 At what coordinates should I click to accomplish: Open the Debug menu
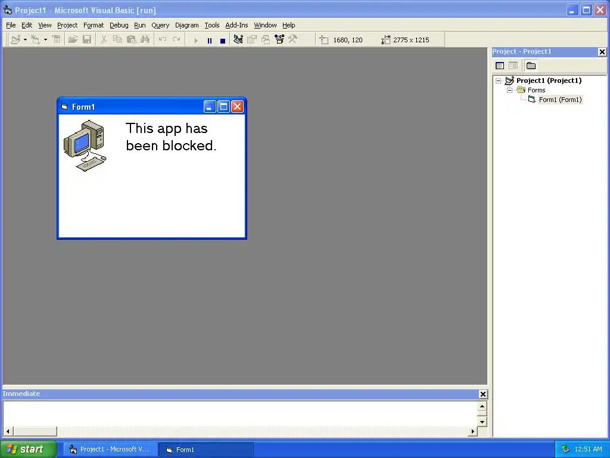coord(119,25)
